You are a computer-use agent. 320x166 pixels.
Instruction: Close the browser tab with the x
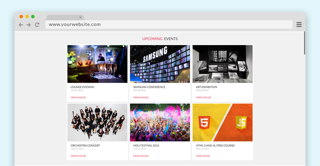(80, 18)
